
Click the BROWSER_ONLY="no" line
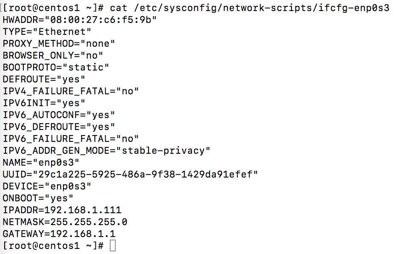[53, 56]
